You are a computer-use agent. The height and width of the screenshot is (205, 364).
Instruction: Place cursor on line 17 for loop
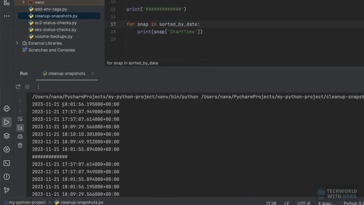click(163, 24)
